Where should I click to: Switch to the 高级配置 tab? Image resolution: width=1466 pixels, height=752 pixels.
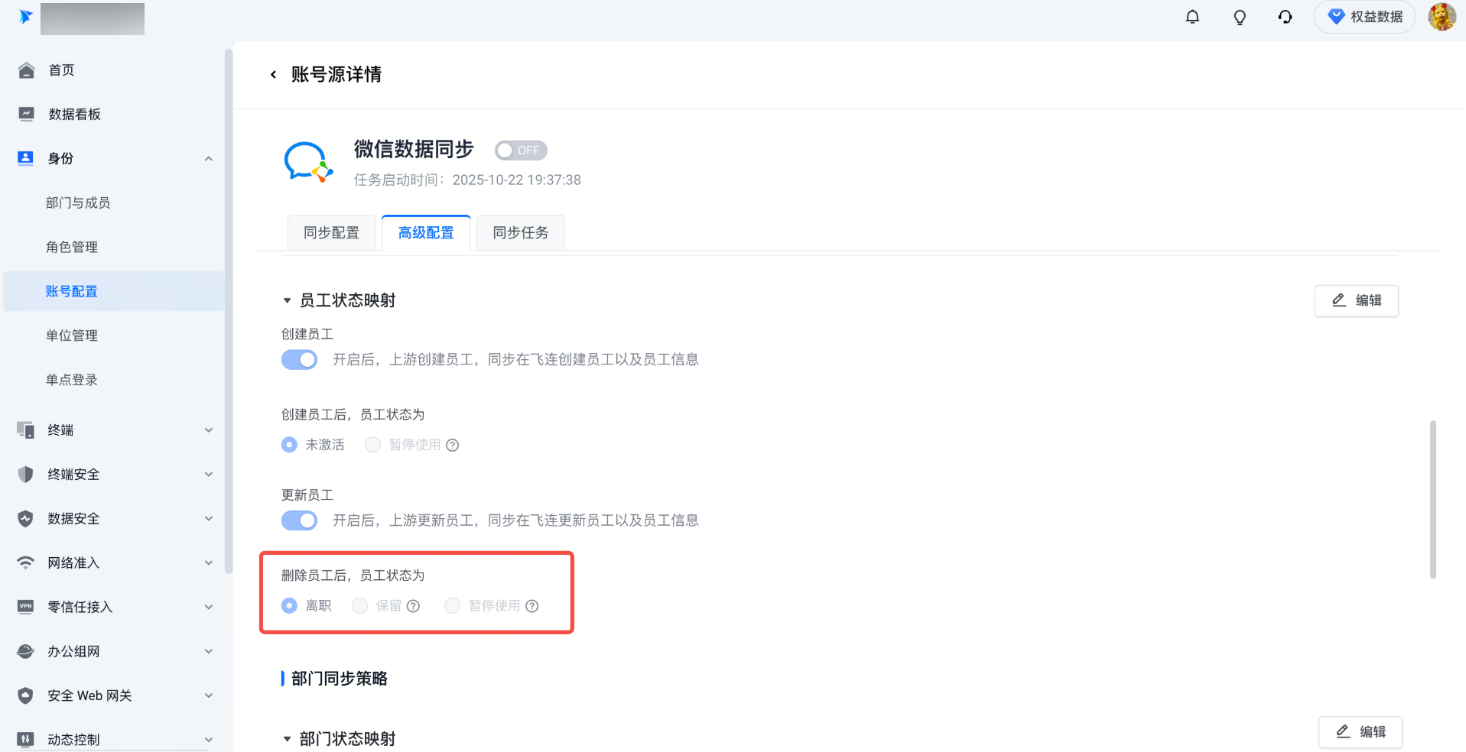pos(426,232)
